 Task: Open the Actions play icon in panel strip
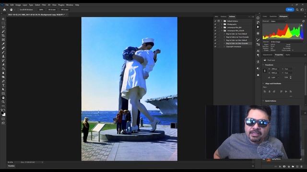[x=258, y=27]
